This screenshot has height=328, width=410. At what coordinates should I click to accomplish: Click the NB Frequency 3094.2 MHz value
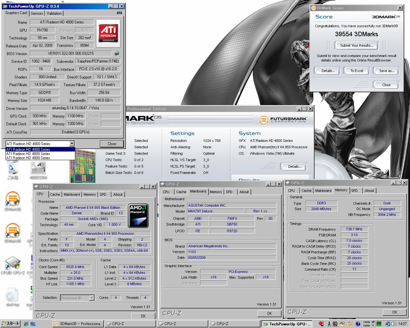coord(387,215)
